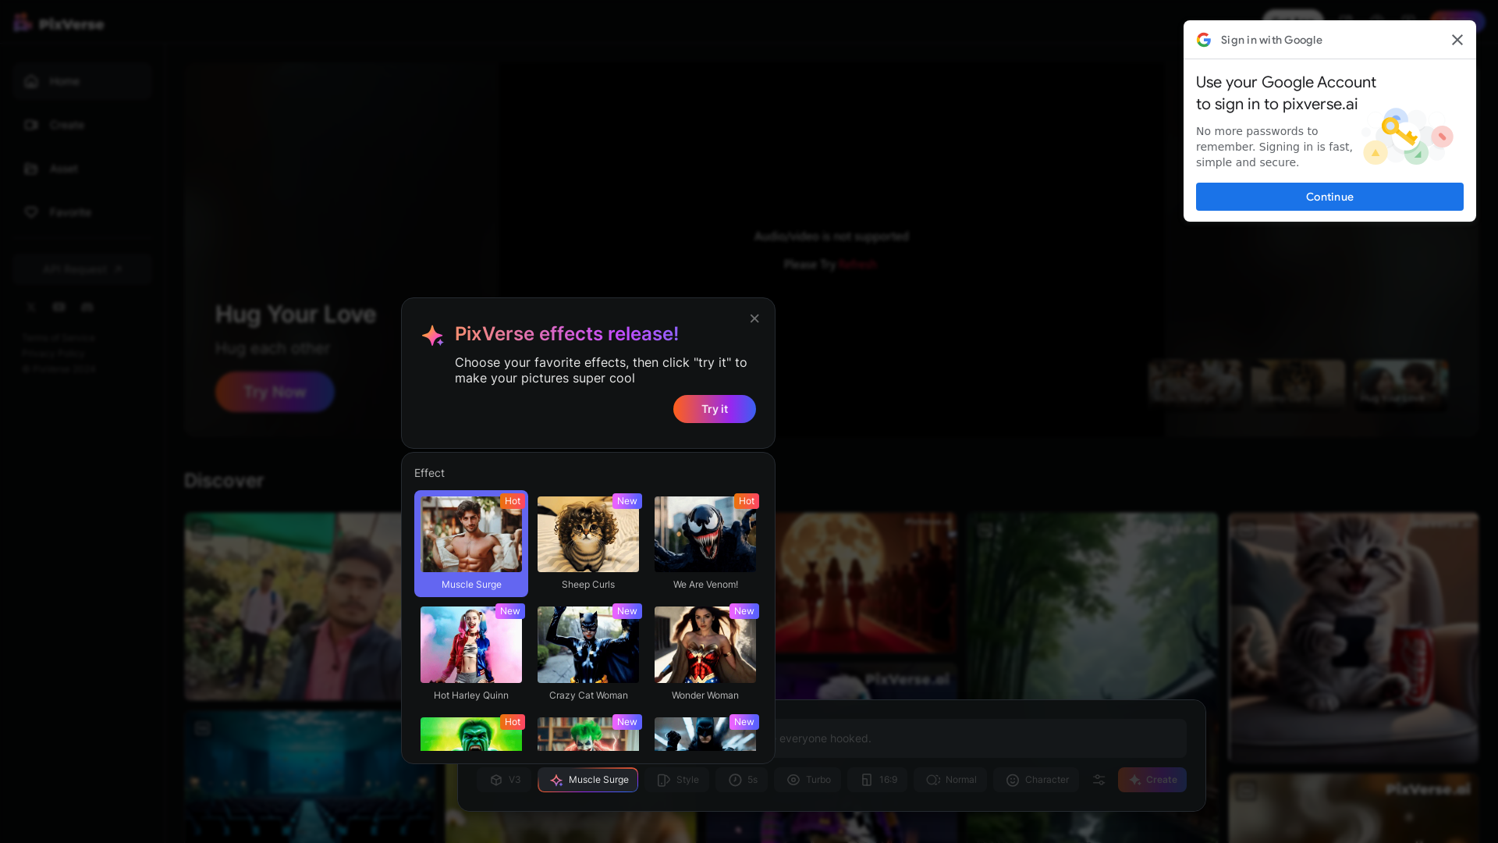1498x843 pixels.
Task: Click the Effect panel heading
Action: 429,473
